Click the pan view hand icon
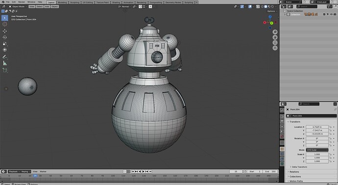This screenshot has height=185, width=338. 275,37
